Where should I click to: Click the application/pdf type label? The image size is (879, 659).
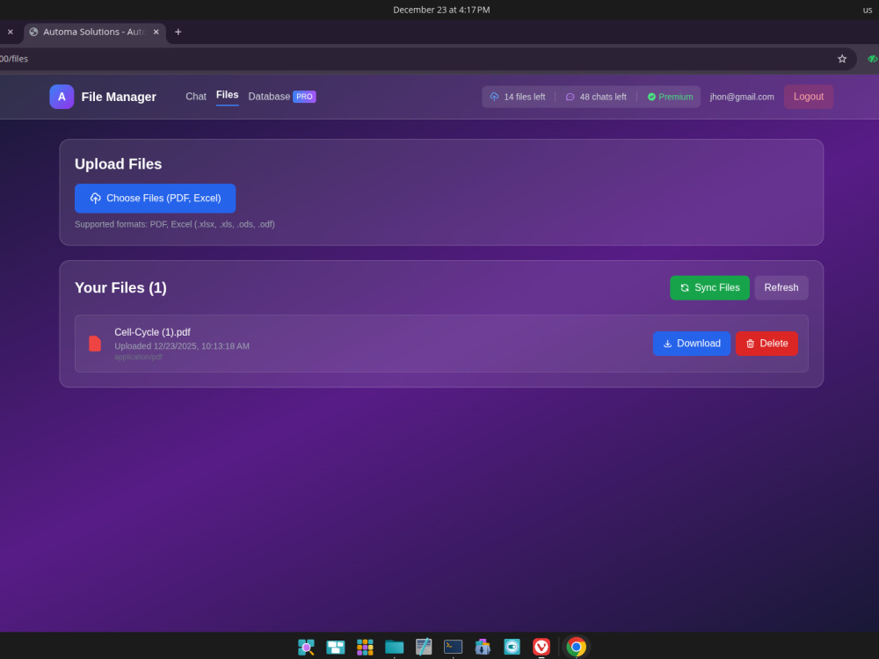coord(138,357)
